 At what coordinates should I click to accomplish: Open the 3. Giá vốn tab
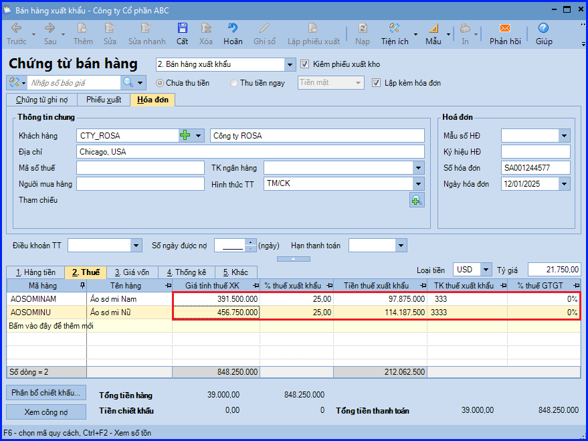click(x=132, y=272)
